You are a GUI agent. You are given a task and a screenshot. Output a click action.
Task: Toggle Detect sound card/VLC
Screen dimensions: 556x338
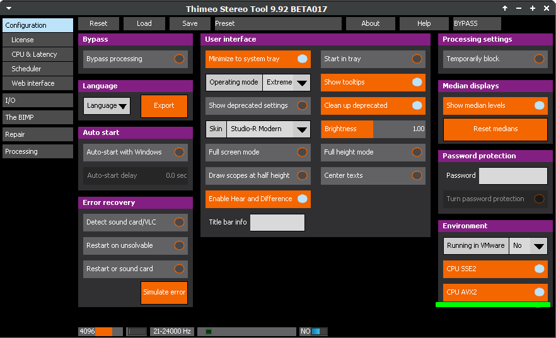coord(136,223)
